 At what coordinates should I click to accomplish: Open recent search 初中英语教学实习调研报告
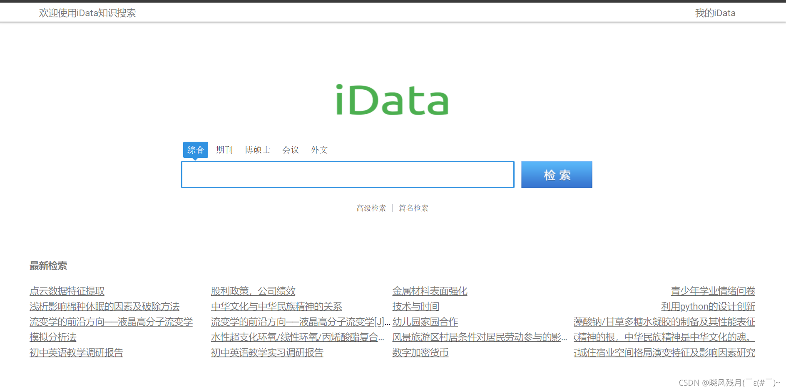click(x=267, y=352)
